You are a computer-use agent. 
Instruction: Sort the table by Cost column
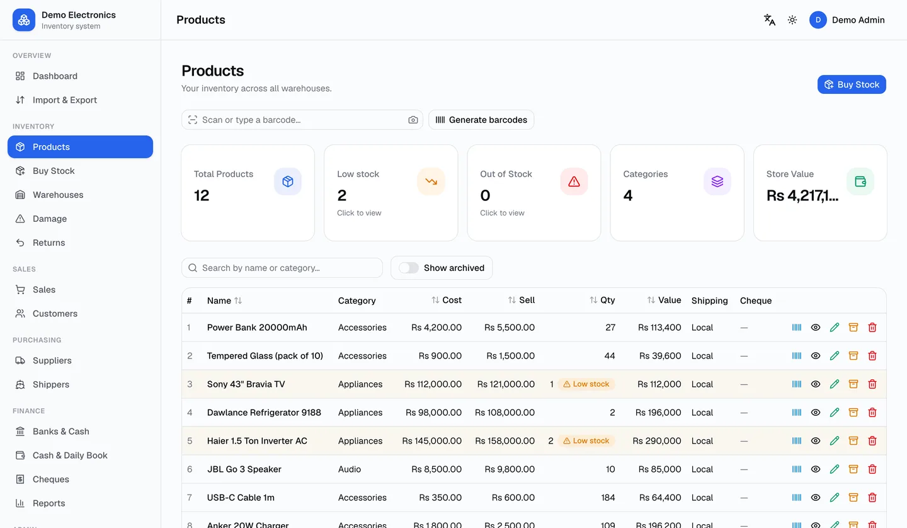447,300
